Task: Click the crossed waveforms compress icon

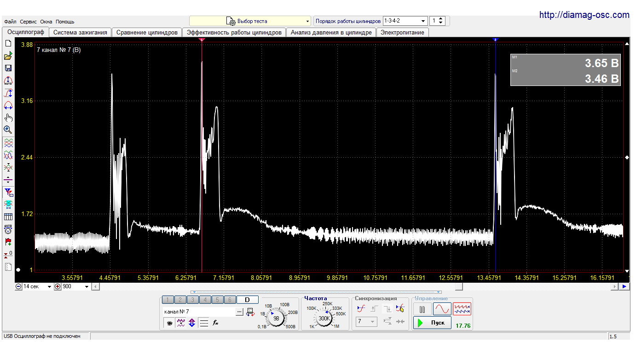Action: [8, 167]
